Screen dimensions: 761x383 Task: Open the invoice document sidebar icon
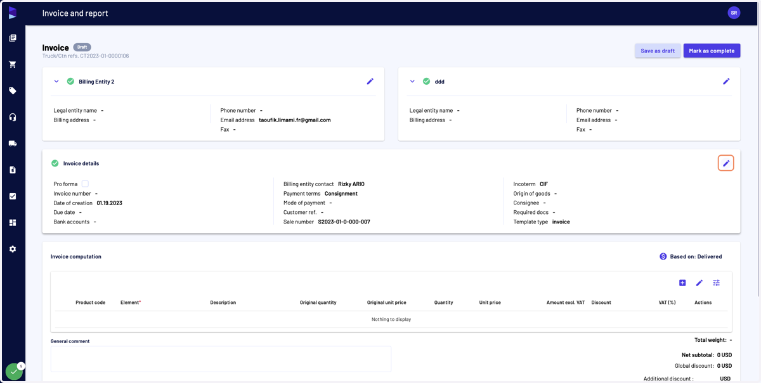point(13,170)
